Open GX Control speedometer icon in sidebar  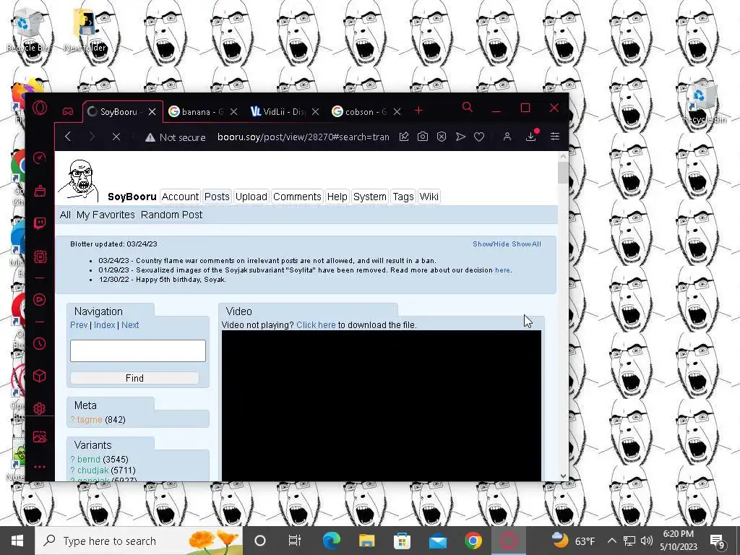(x=40, y=158)
